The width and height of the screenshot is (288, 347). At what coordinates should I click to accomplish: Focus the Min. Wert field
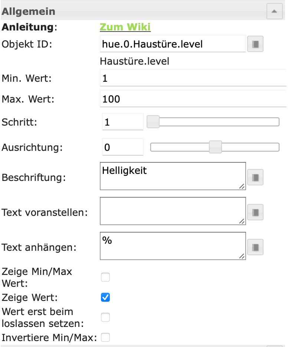point(193,79)
